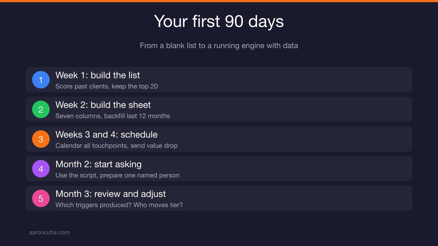
Task: Click 'Use the script, prepare one named person'
Action: [x=118, y=175]
